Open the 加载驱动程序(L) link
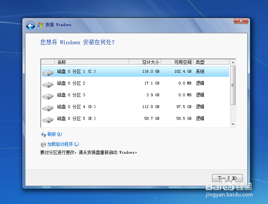This screenshot has height=204, width=268. [x=63, y=144]
